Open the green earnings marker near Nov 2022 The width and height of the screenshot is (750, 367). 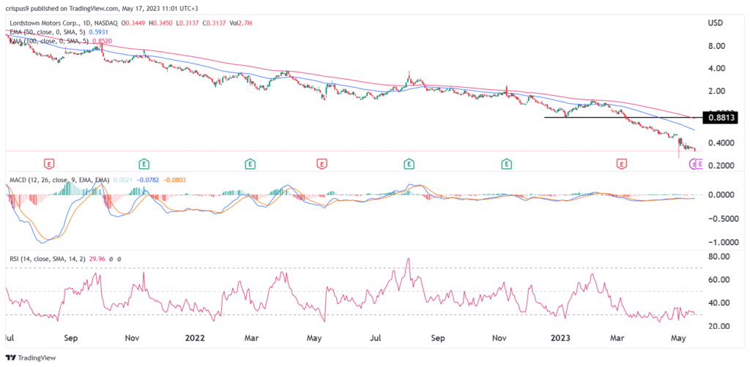tap(506, 164)
